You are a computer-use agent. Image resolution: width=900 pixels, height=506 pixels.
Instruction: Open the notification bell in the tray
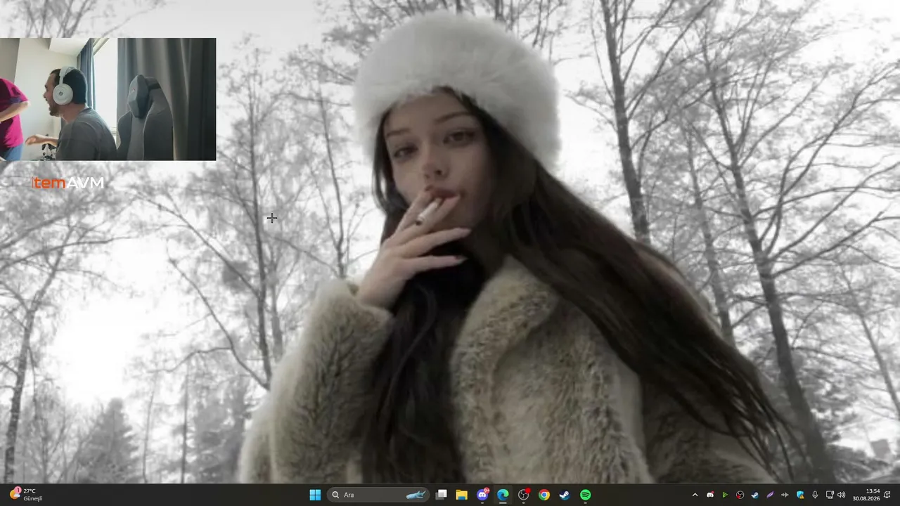coord(887,495)
